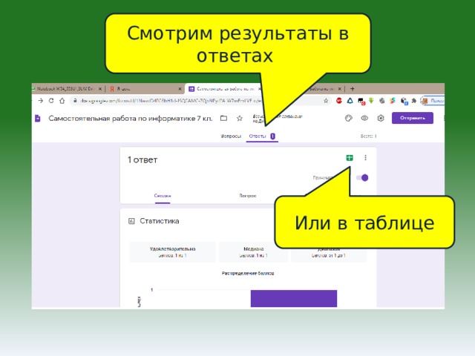Screen dimensions: 475x356
Task: Click the browser home icon
Action: coord(62,101)
